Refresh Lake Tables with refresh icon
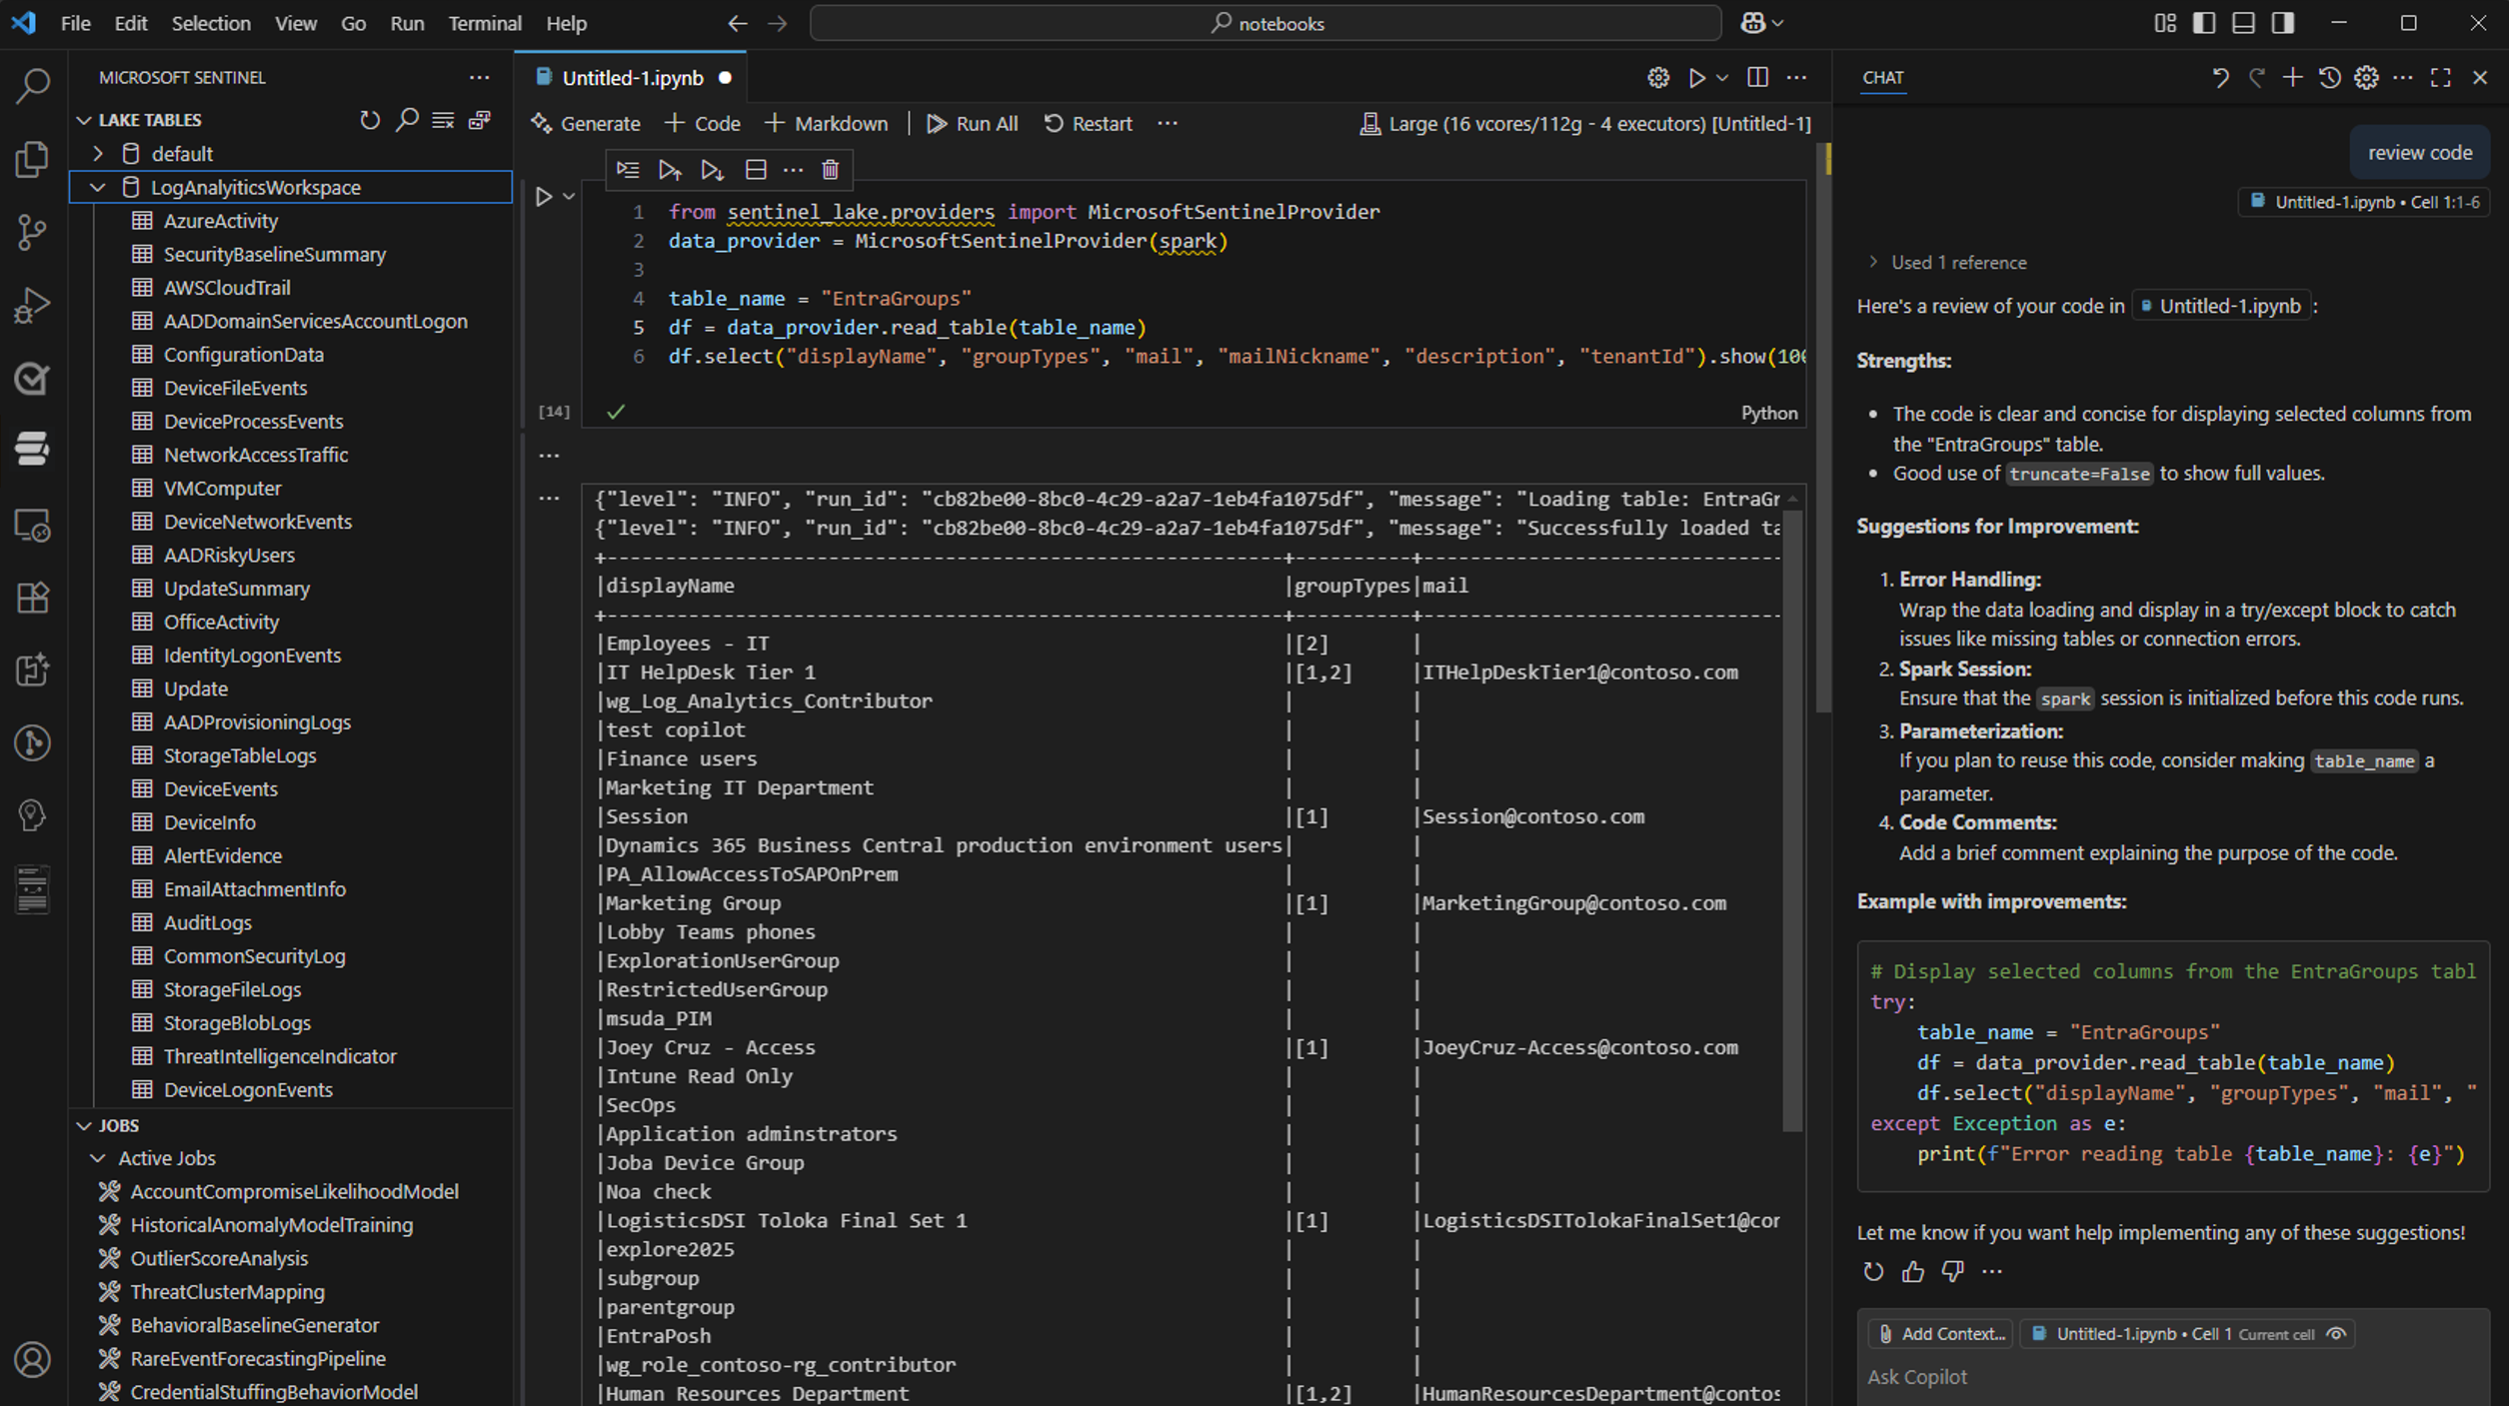2509x1406 pixels. (x=370, y=120)
